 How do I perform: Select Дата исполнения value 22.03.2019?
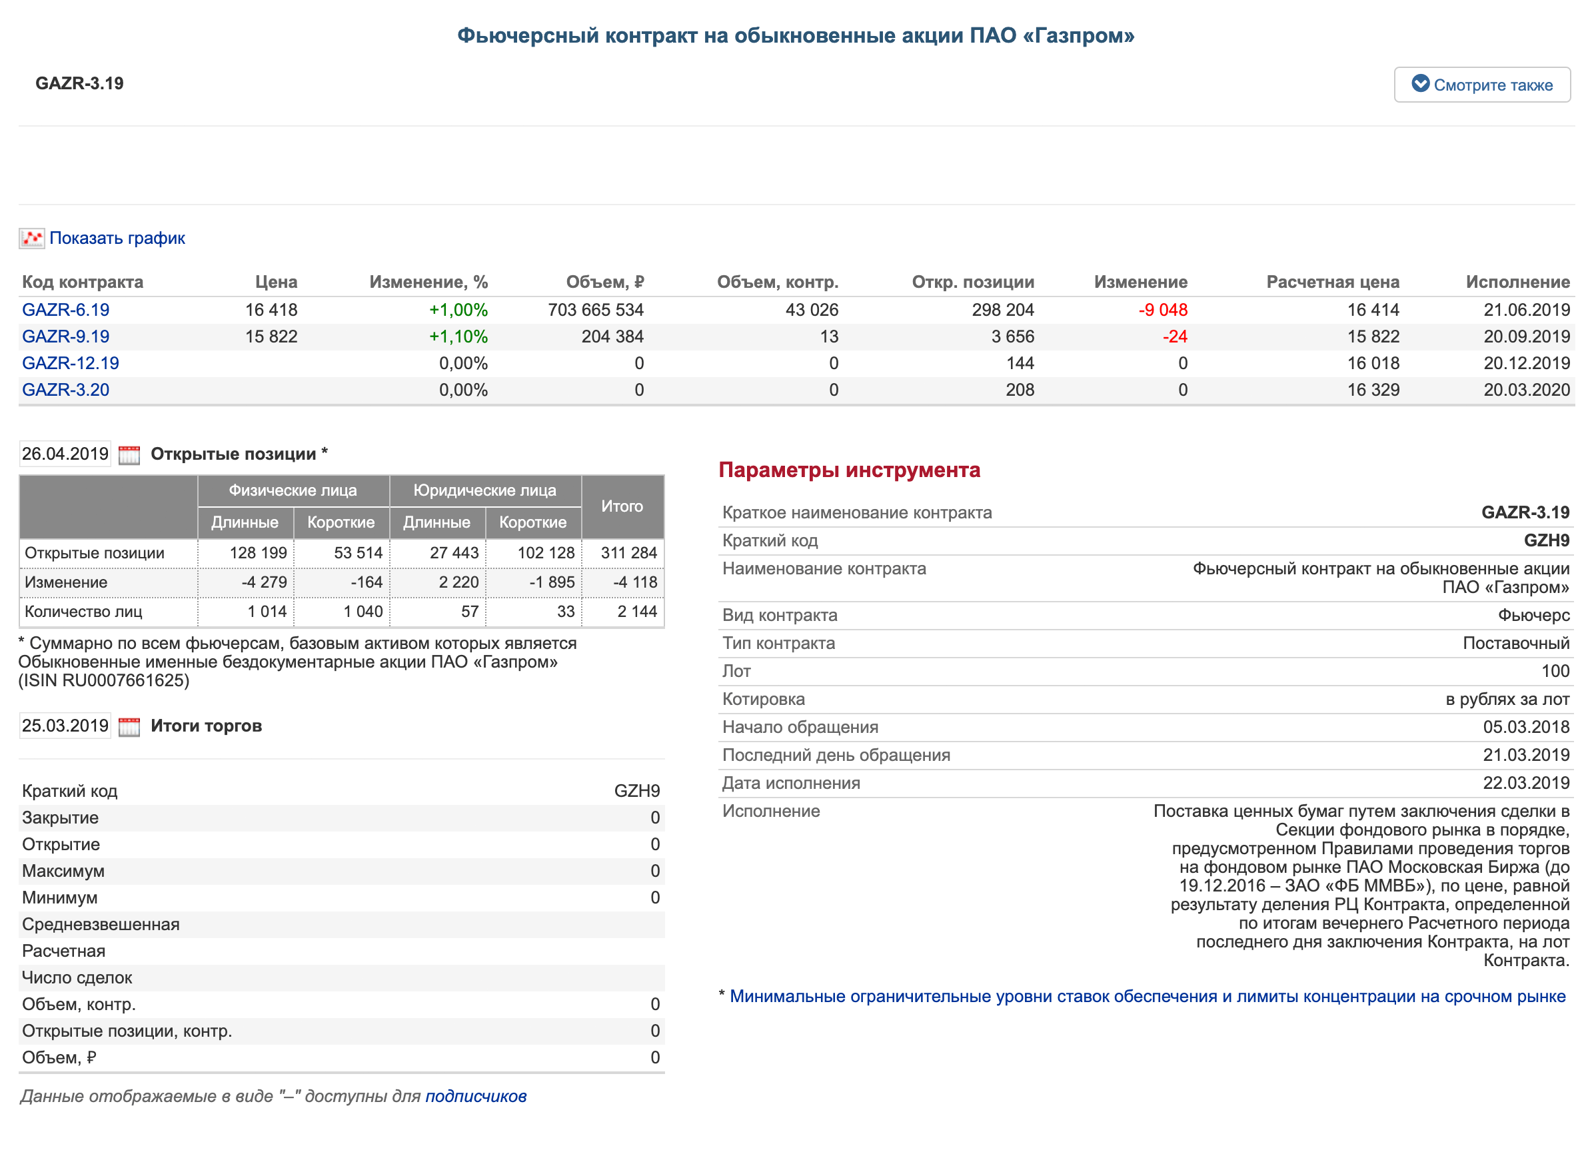click(x=1526, y=784)
